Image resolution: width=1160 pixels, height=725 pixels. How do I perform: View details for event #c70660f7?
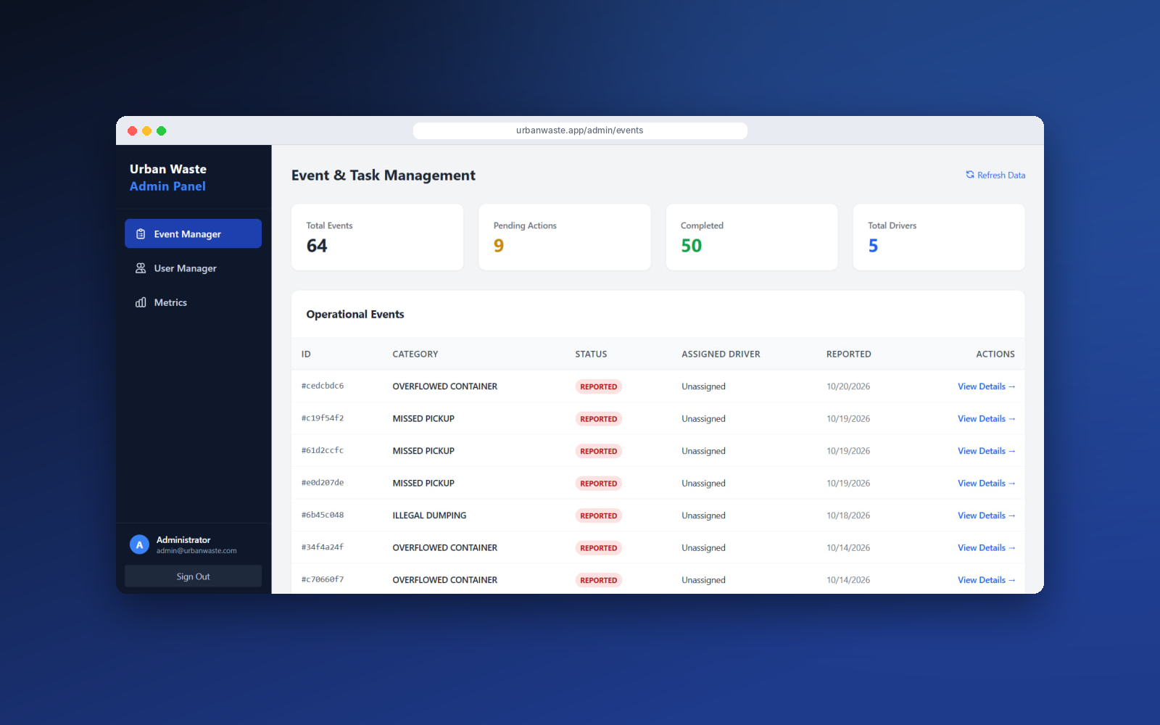click(986, 580)
